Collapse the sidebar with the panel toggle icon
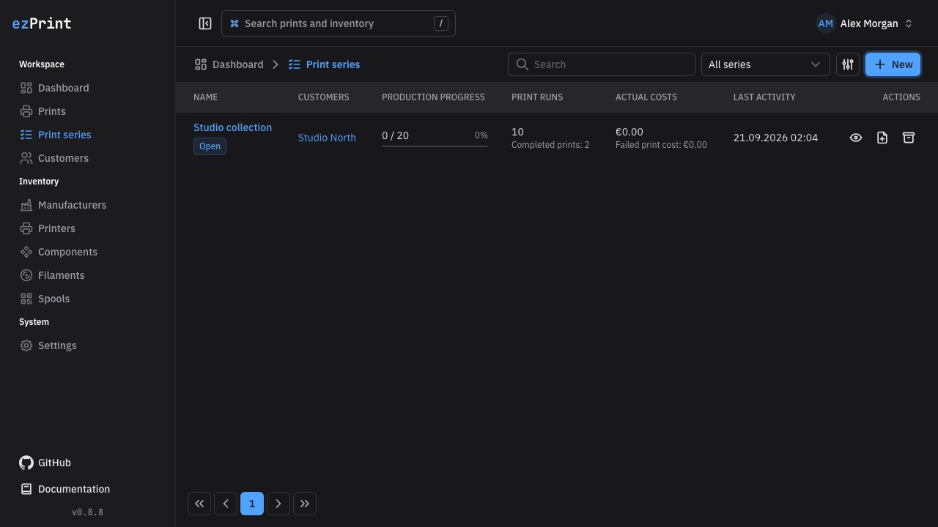 (x=205, y=23)
